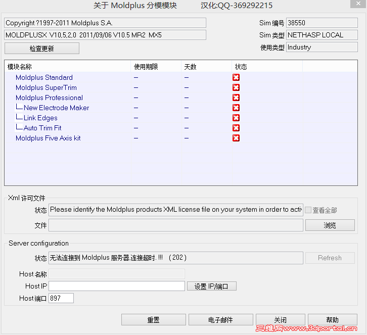This screenshot has height=335, width=367.
Task: Select the Auto Trim Fit sub-module
Action: 181,128
